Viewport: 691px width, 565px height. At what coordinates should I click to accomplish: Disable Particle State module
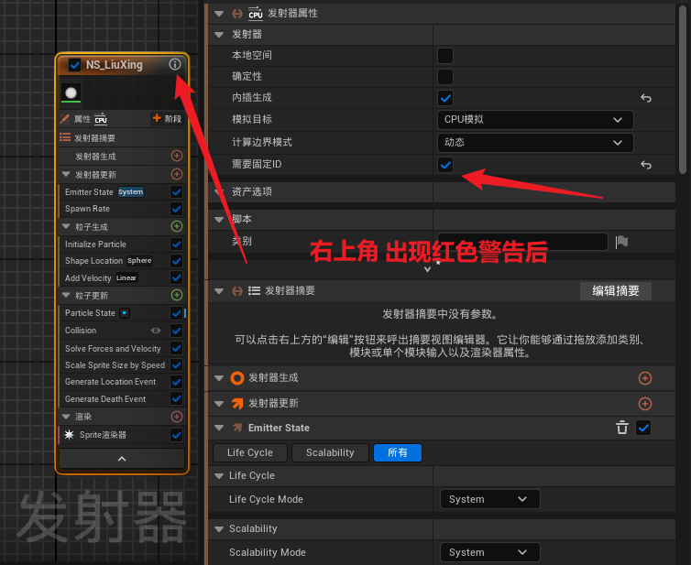(x=176, y=313)
